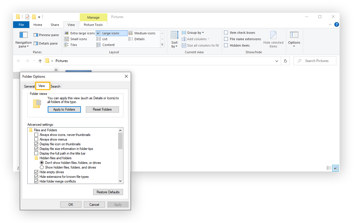Switch to the Search tab in Folder Options
The height and width of the screenshot is (223, 355).
(x=55, y=86)
